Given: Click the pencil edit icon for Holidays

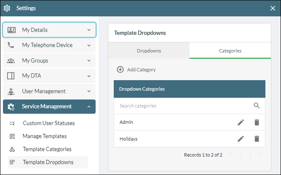Looking at the screenshot, I should click(x=241, y=139).
